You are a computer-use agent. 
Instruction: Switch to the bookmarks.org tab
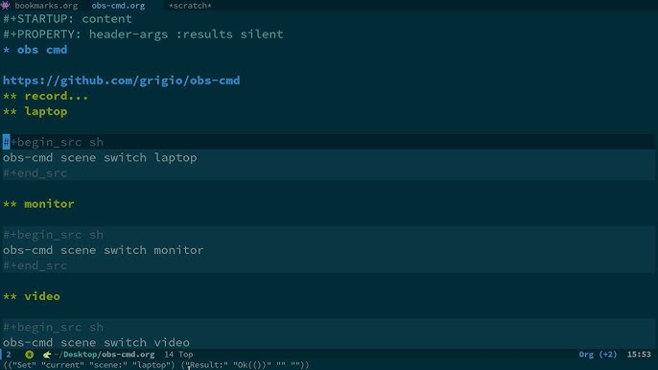click(x=46, y=6)
